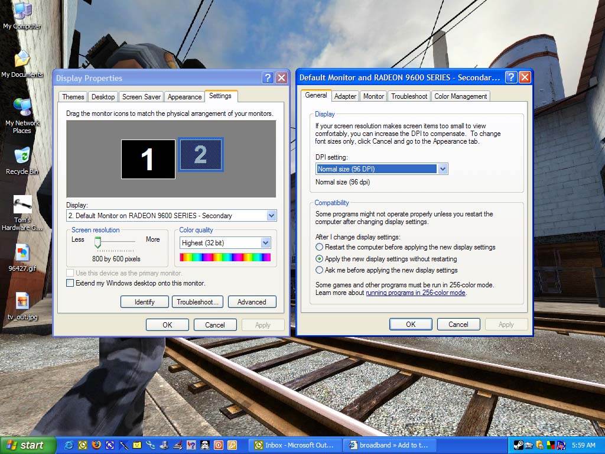Click the Screen resolution slider thumb

pyautogui.click(x=97, y=242)
